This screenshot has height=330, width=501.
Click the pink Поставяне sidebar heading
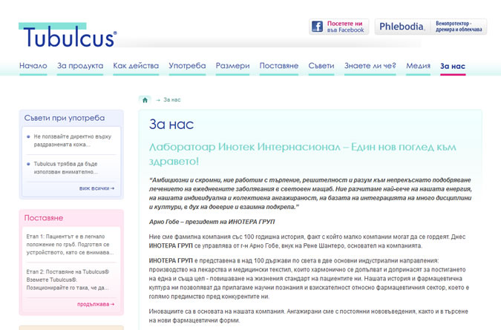pos(44,218)
